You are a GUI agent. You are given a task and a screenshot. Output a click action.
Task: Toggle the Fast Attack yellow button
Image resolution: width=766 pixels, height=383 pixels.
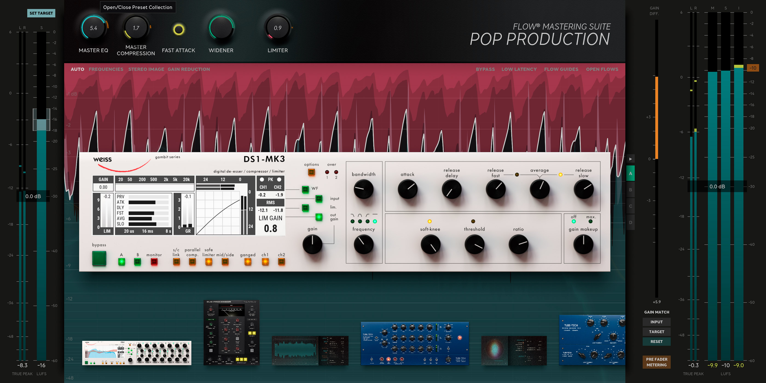tap(178, 30)
